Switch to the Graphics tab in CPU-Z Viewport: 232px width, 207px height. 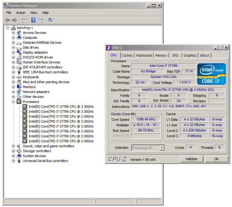(x=190, y=55)
